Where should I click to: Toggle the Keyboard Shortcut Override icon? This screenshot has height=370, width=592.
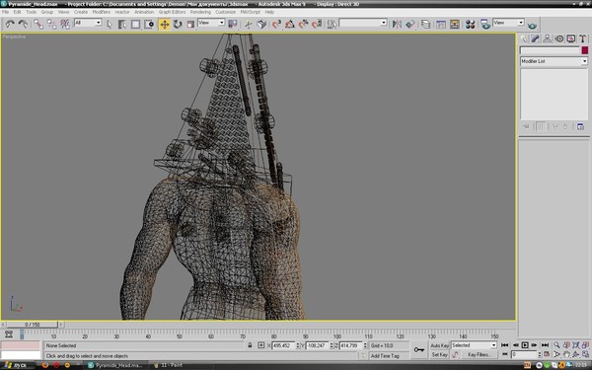pyautogui.click(x=261, y=24)
